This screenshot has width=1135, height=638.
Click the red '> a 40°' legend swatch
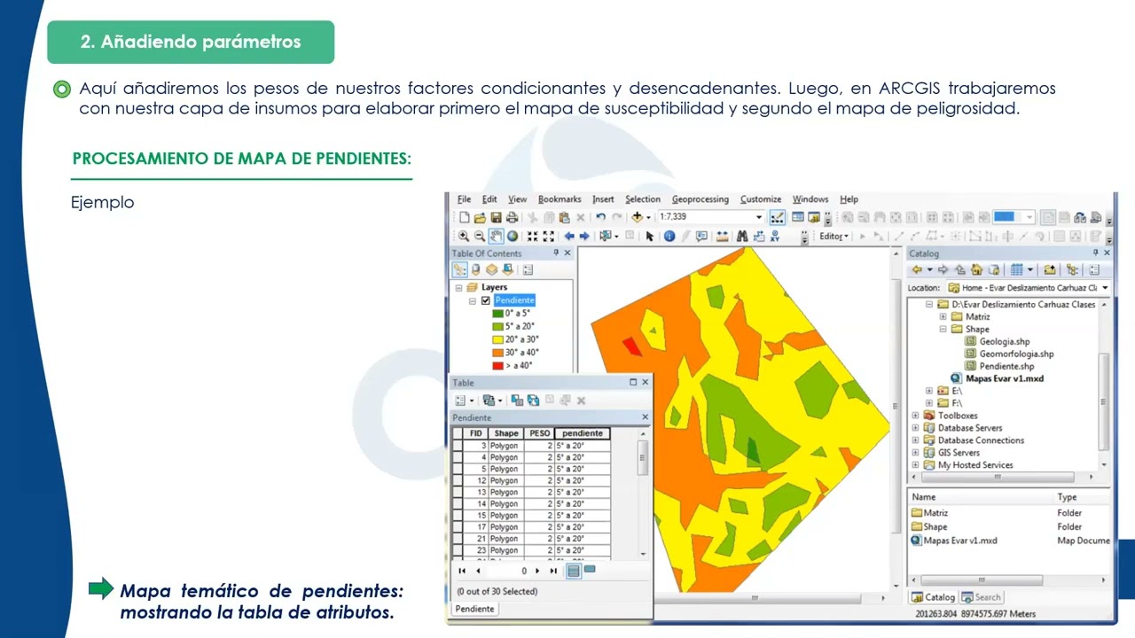498,365
